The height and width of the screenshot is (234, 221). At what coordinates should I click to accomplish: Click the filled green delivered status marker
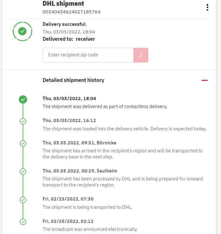click(23, 99)
